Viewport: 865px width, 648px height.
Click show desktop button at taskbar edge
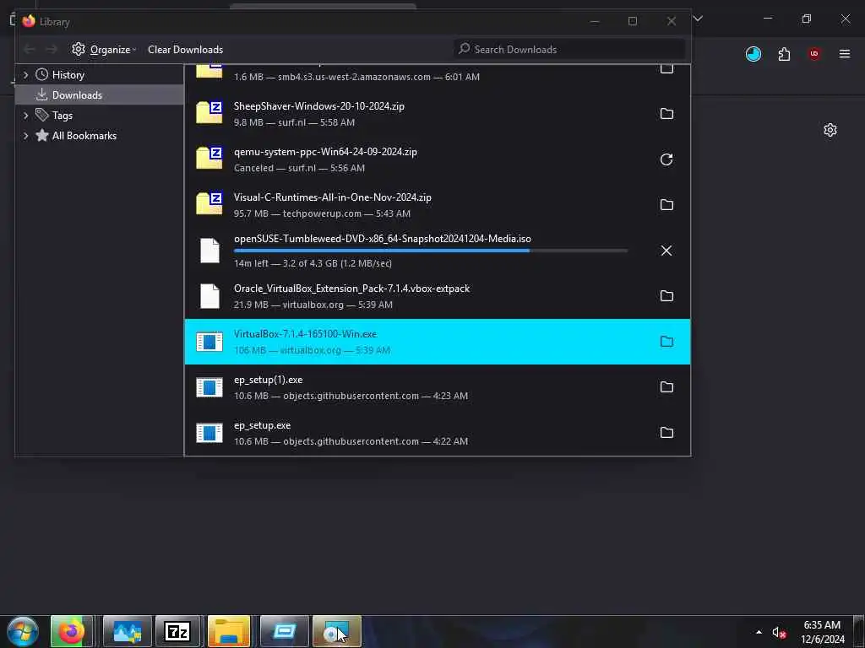pyautogui.click(x=859, y=632)
